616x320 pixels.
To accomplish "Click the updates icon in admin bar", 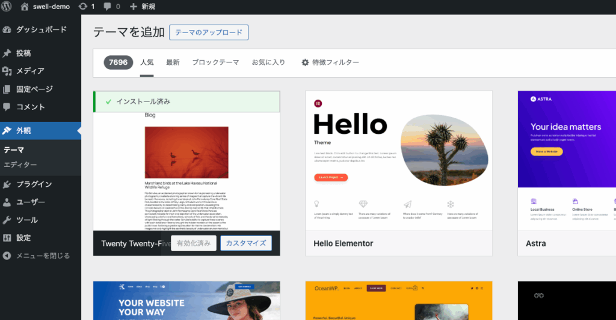I will point(82,7).
